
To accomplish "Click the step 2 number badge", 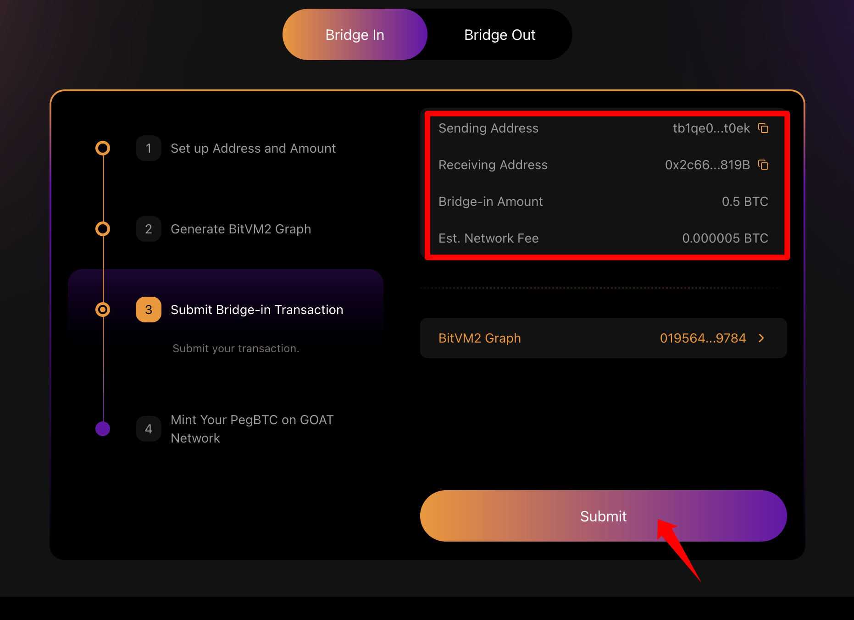I will pos(149,229).
